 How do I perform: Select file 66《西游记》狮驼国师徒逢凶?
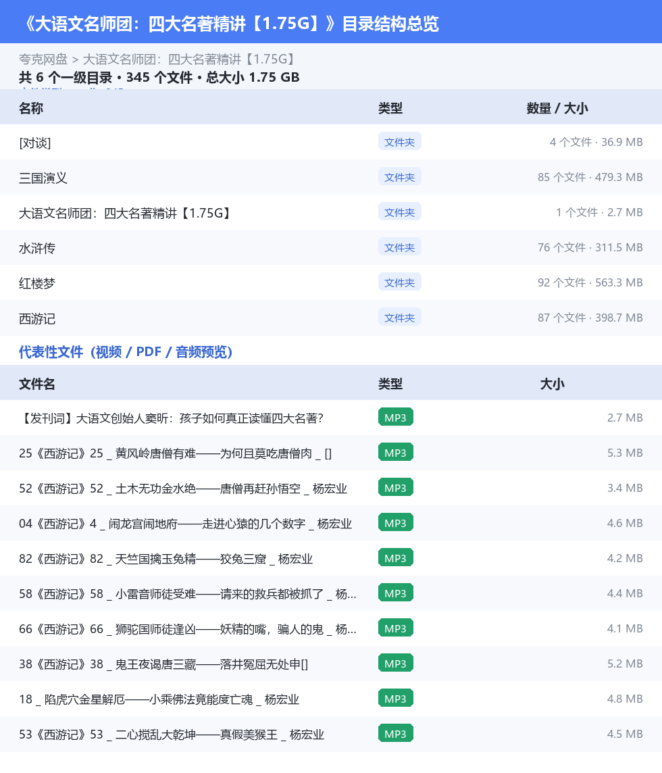(187, 629)
